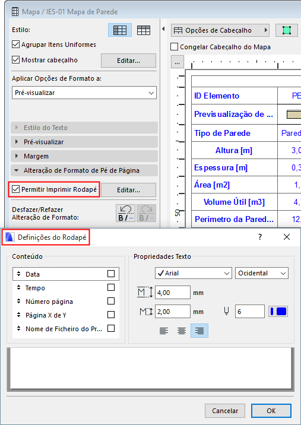Check the Data content checkbox
Screen dimensions: 301x425
pyautogui.click(x=111, y=274)
